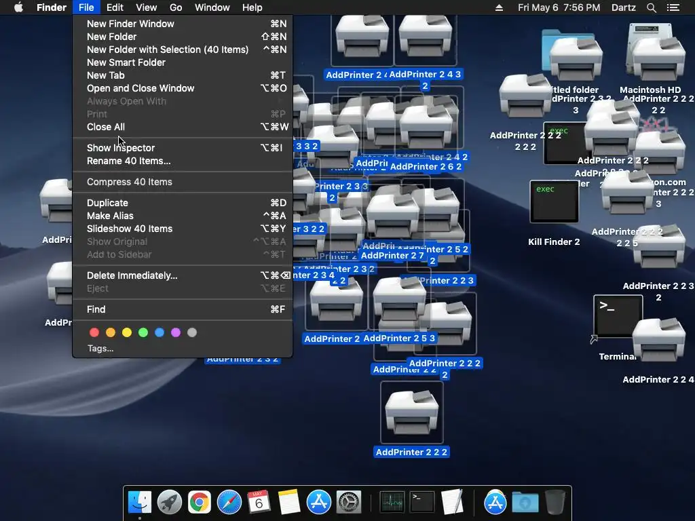Select AddPrinter 2 2 4 desktop icon
The width and height of the screenshot is (695, 521).
click(658, 339)
